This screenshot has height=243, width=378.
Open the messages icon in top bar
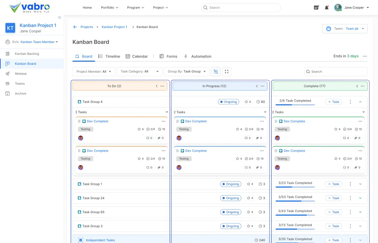tap(316, 7)
